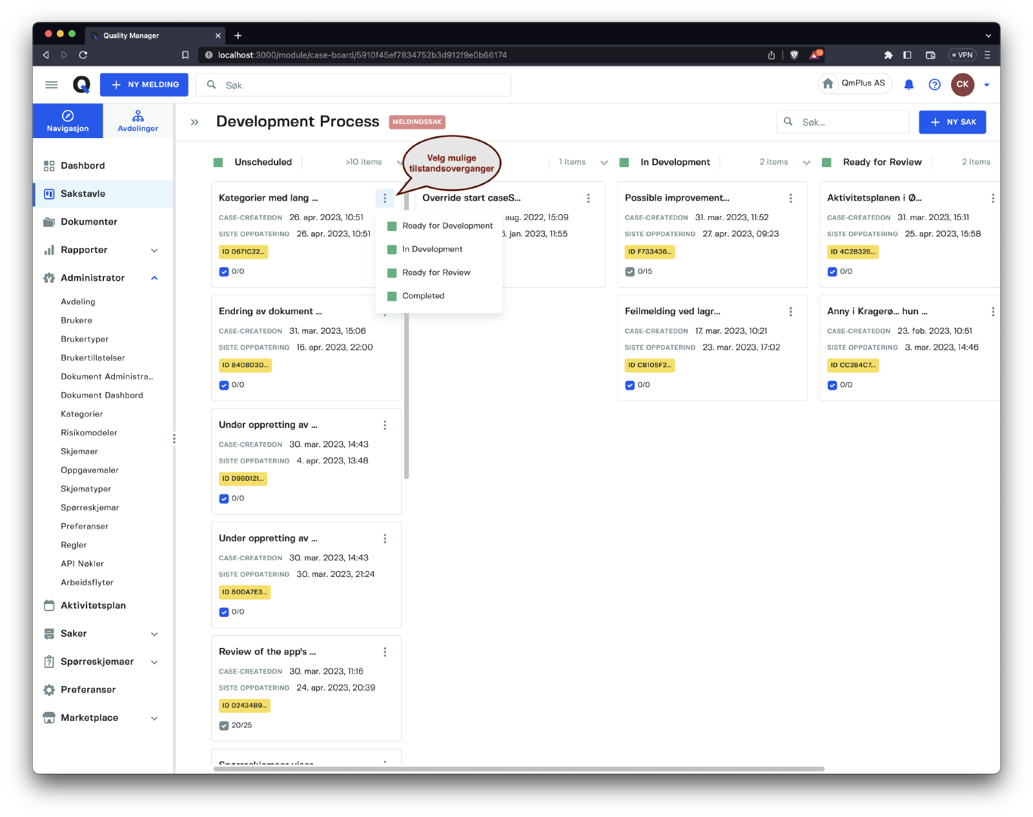Open three-dot menu on Possible improvement card
The image size is (1033, 817).
click(x=790, y=198)
